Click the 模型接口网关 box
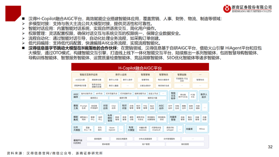The image size is (279, 157). (84, 119)
